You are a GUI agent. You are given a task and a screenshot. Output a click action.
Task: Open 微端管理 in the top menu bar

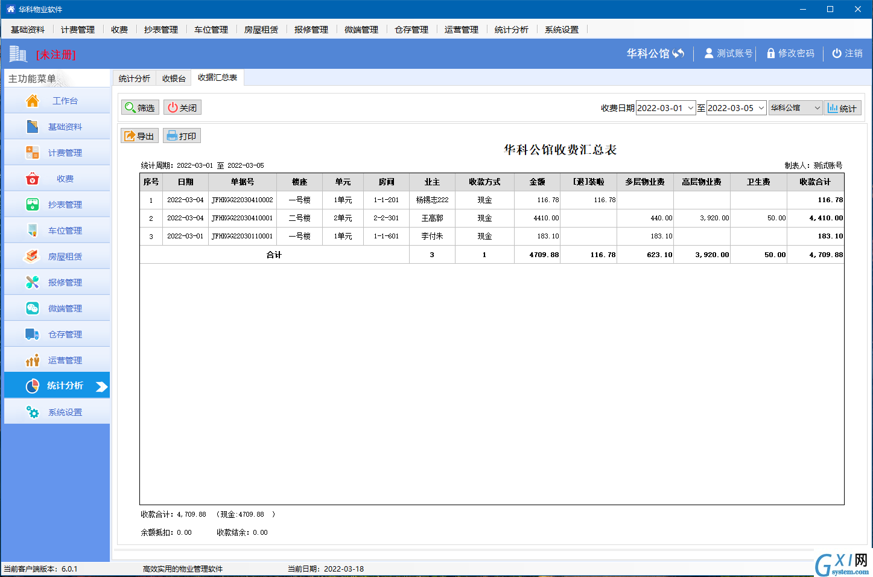pos(361,30)
